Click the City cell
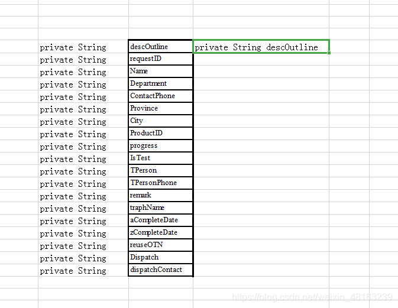Image resolution: width=398 pixels, height=308 pixels. click(x=160, y=121)
